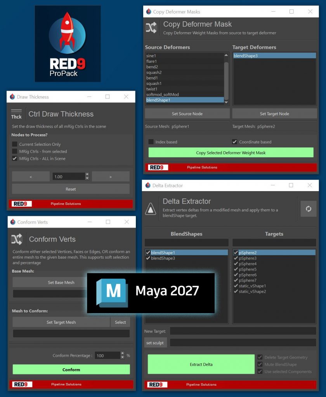Click the BlendShapes filter field

click(x=187, y=243)
